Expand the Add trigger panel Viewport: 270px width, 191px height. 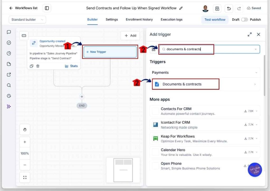tap(249, 35)
